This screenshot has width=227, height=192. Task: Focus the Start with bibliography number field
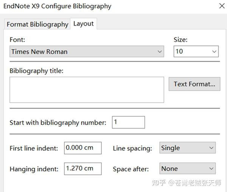point(128,122)
